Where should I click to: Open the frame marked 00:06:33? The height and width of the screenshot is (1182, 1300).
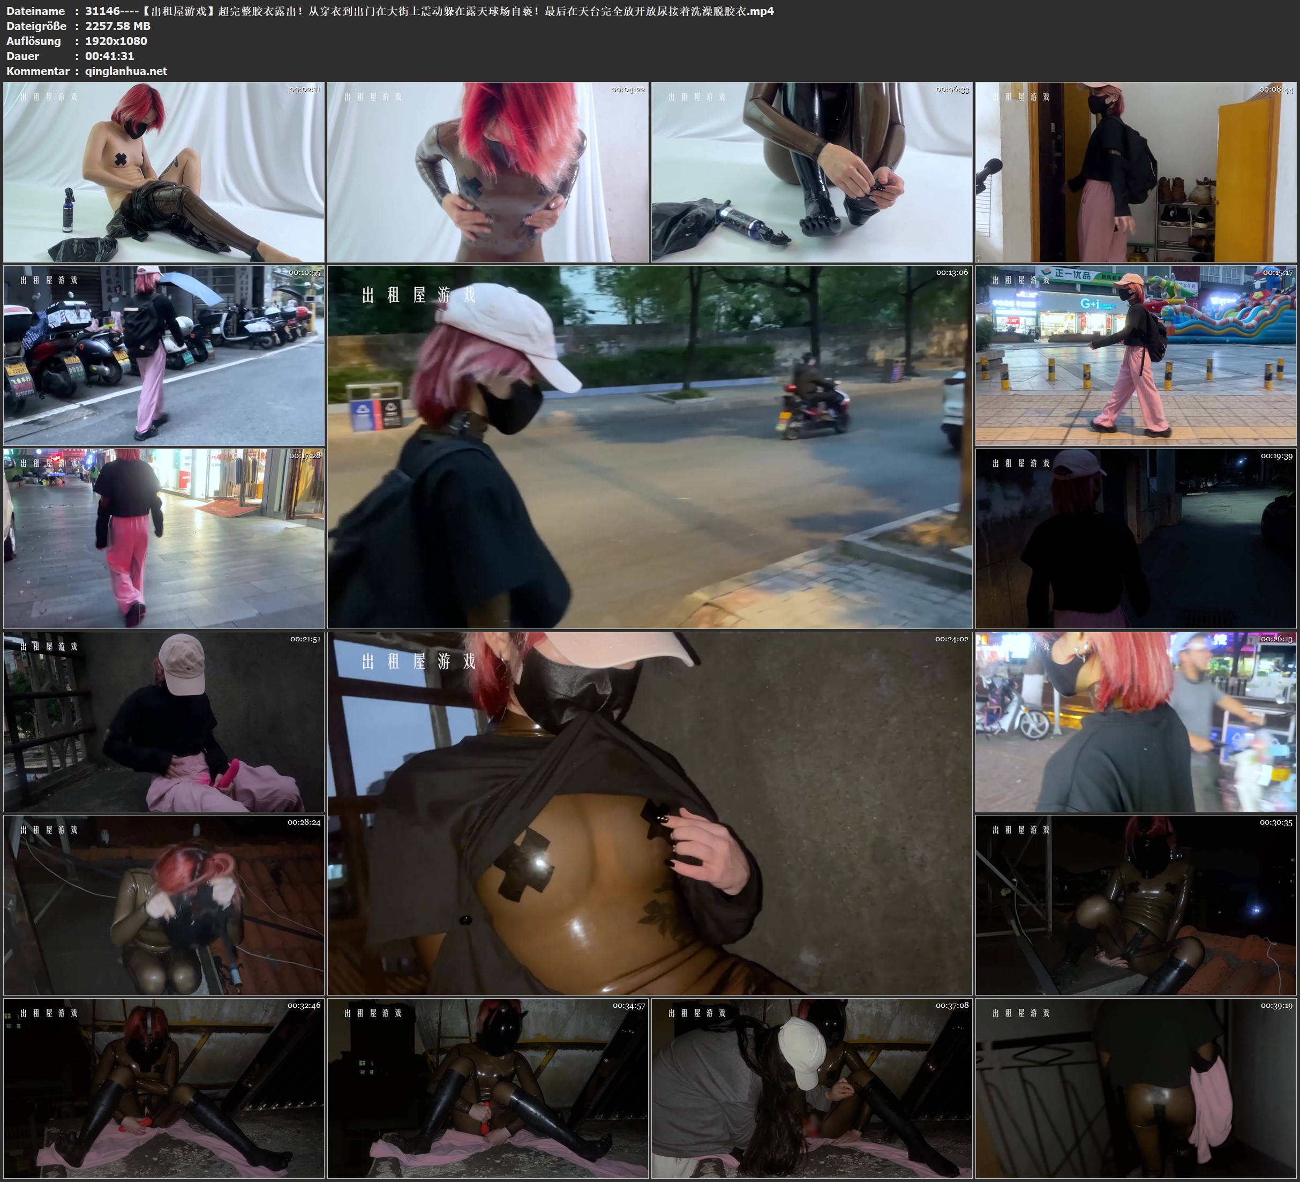811,171
